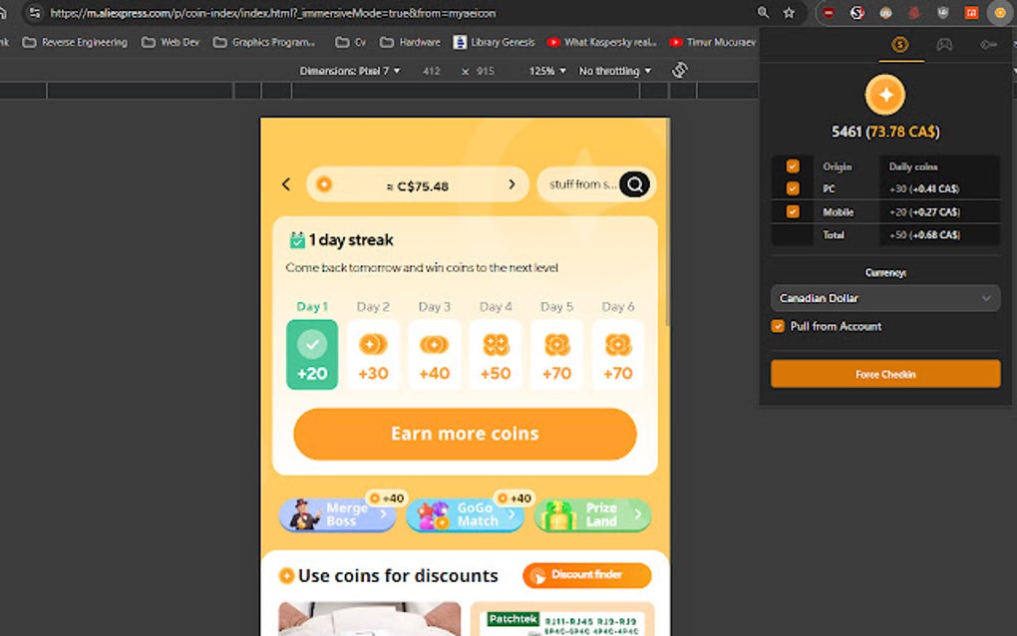
Task: Click the Force Checkin button
Action: pyautogui.click(x=885, y=374)
